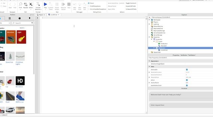Toggle the Active property checkbox
The image size is (213, 120).
click(x=187, y=80)
